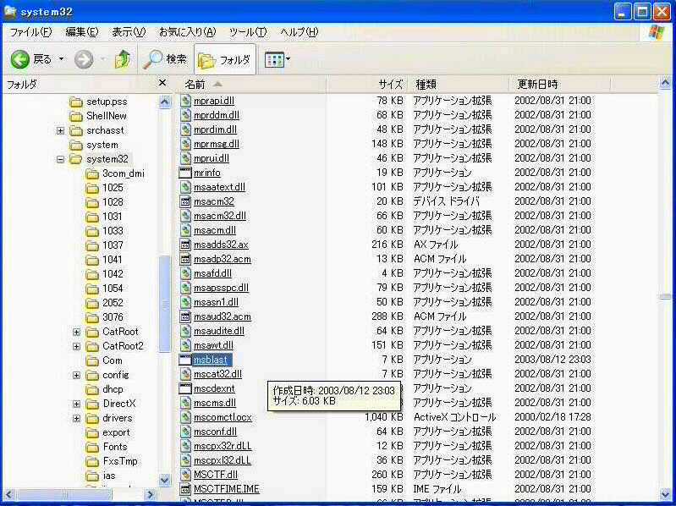Click the mscomctl.ocx file icon
Image resolution: width=676 pixels, height=506 pixels.
185,417
